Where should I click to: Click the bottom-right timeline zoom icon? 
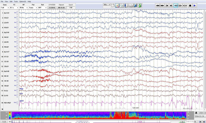(x=204, y=122)
